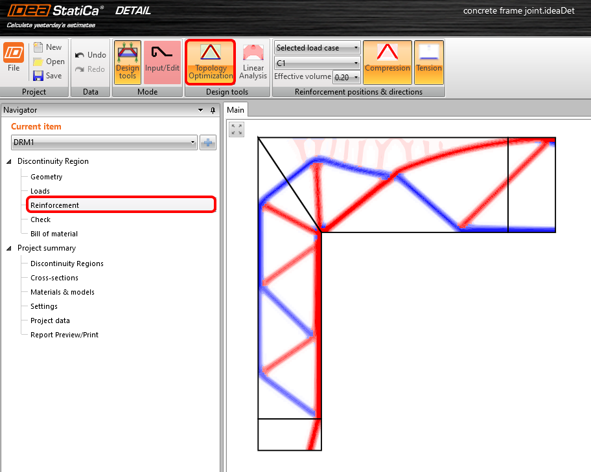The width and height of the screenshot is (591, 472).
Task: Click the fit-to-view icon above the canvas
Action: pyautogui.click(x=236, y=129)
